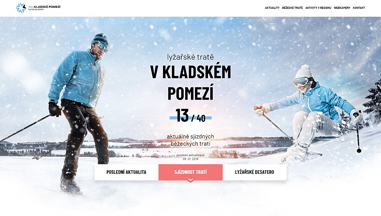Open the Aktuality menu item
381x216 pixels.
pos(272,8)
